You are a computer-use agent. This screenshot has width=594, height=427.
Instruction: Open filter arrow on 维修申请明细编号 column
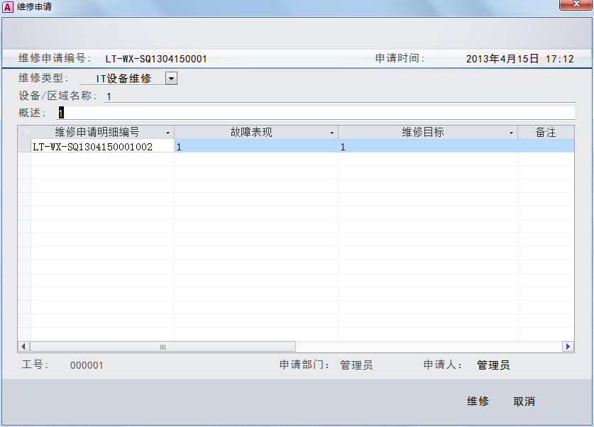pos(167,133)
